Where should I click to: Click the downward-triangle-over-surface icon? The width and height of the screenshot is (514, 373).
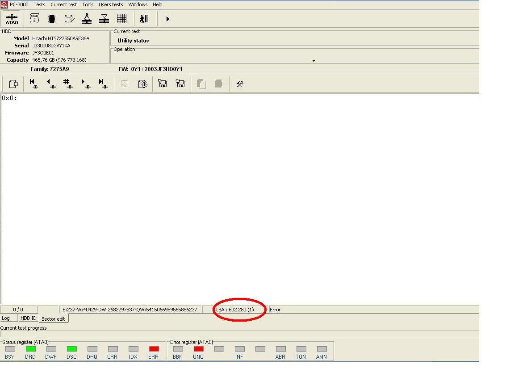pyautogui.click(x=104, y=19)
